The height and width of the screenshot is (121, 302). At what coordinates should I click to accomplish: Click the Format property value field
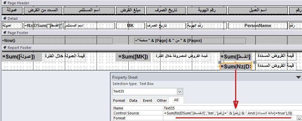click(230, 118)
